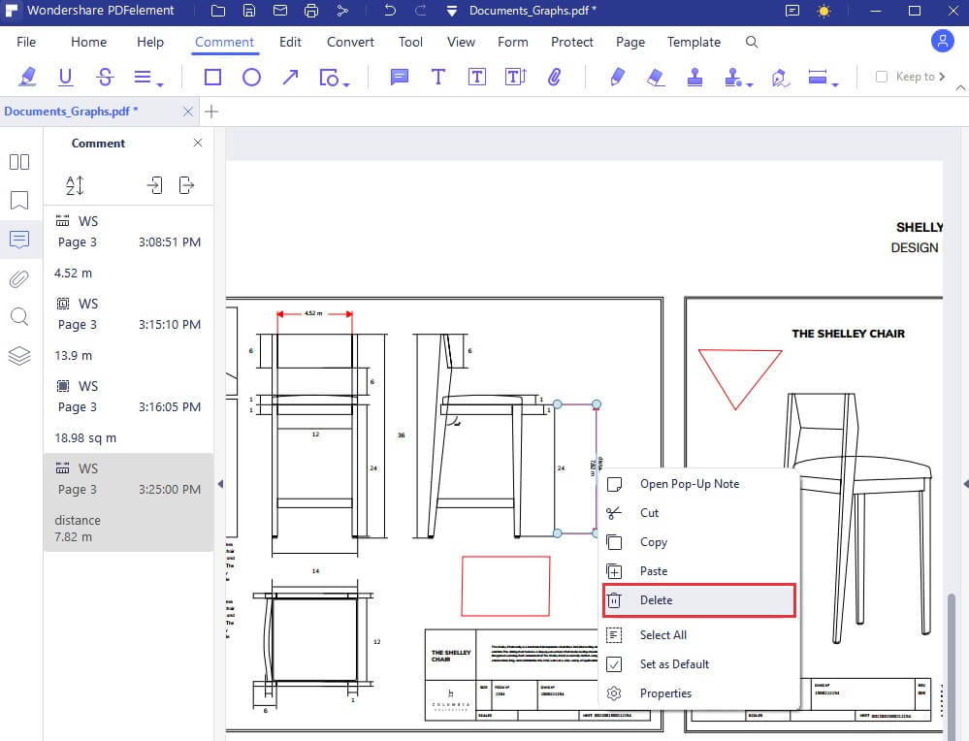Open the Bookmarks panel in the sidebar

pyautogui.click(x=19, y=200)
